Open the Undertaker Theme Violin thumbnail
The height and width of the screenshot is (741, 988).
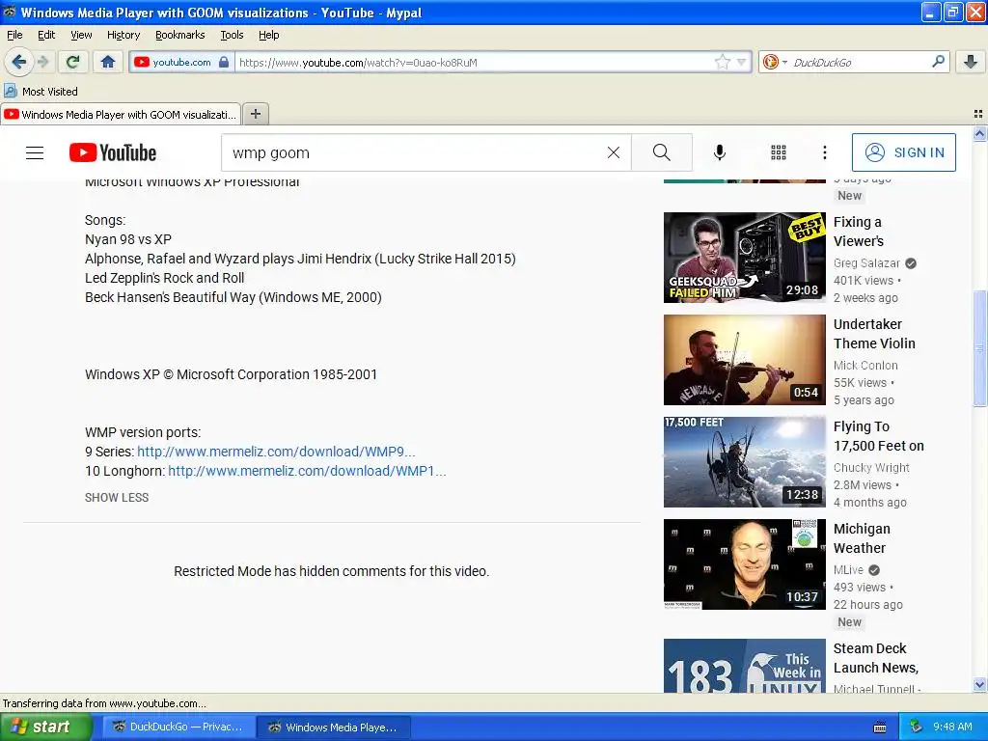[744, 360]
